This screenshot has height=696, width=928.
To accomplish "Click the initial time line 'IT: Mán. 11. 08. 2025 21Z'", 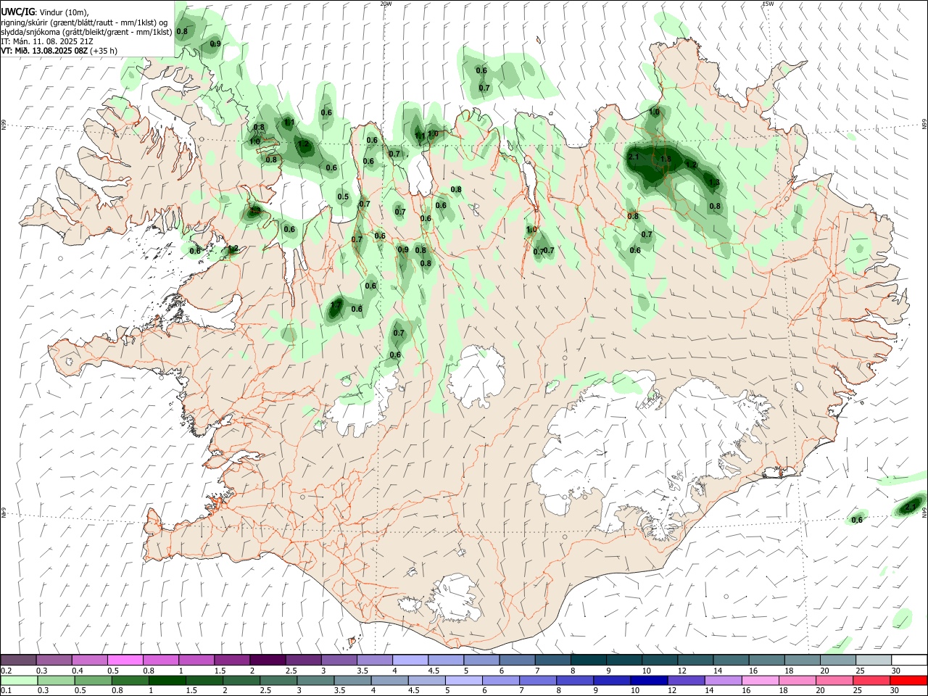I will (47, 41).
